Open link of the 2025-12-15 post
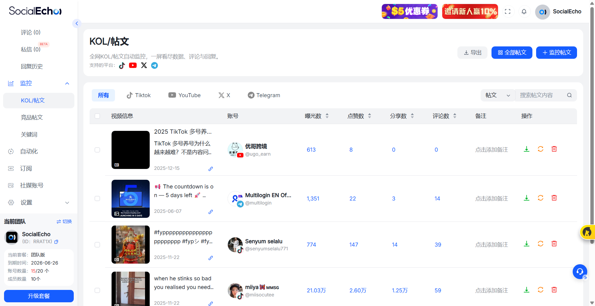Image resolution: width=595 pixels, height=306 pixels. pos(211,169)
